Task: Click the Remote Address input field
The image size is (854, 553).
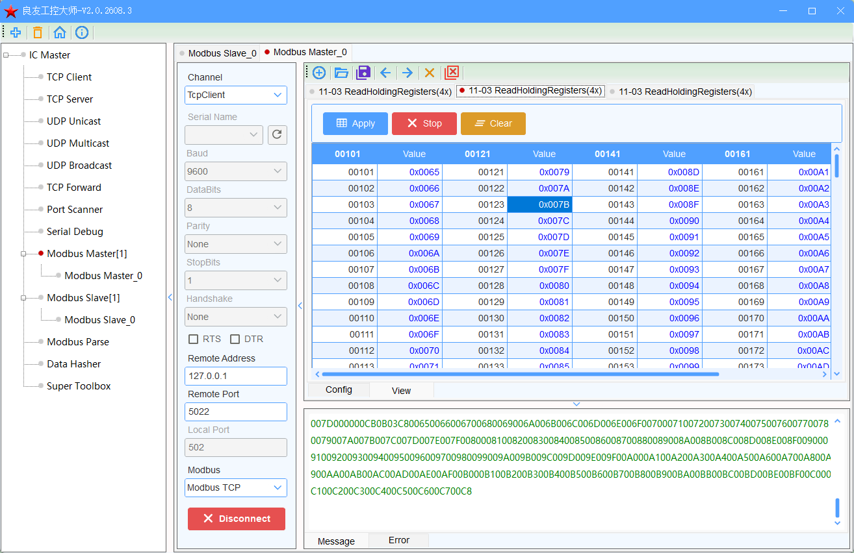Action: pos(236,376)
